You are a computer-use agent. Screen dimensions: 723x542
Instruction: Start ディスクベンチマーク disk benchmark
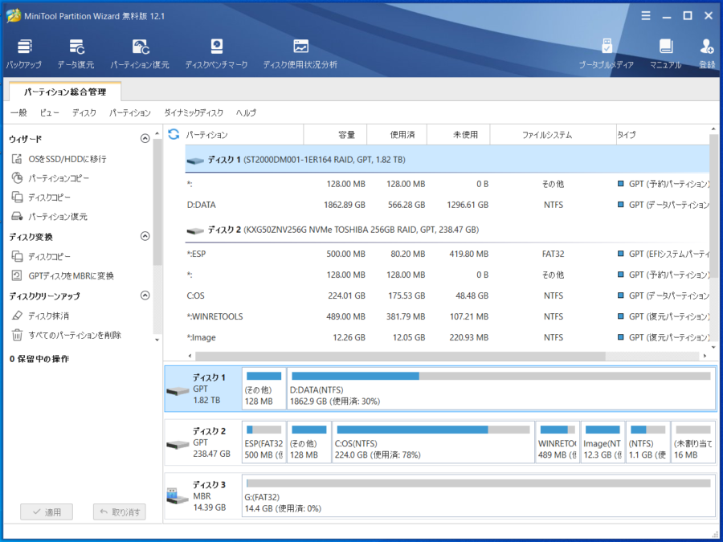pos(216,53)
